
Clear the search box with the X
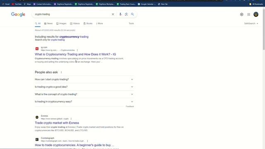point(113,14)
